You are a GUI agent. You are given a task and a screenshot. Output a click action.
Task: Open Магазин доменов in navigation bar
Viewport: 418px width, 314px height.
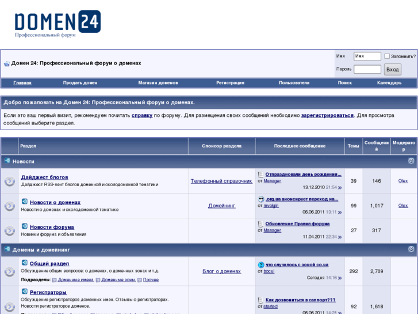coord(158,83)
